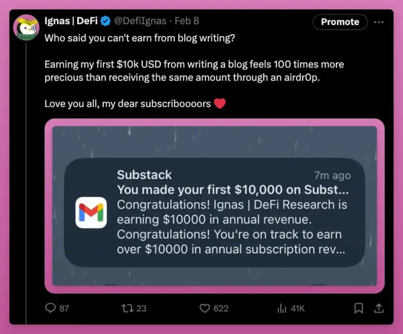The width and height of the screenshot is (403, 334).
Task: Open the penguin profile avatar
Action: 26,28
